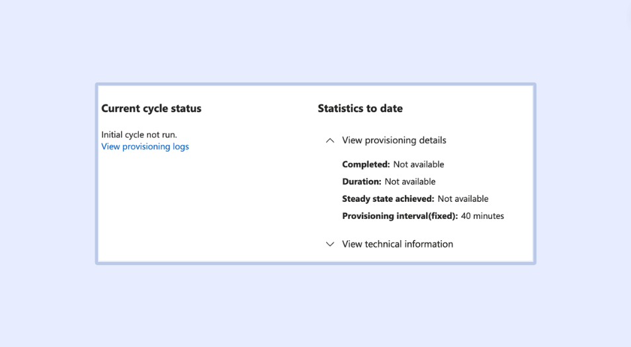
Task: Select the Statistics to date heading
Action: point(360,108)
